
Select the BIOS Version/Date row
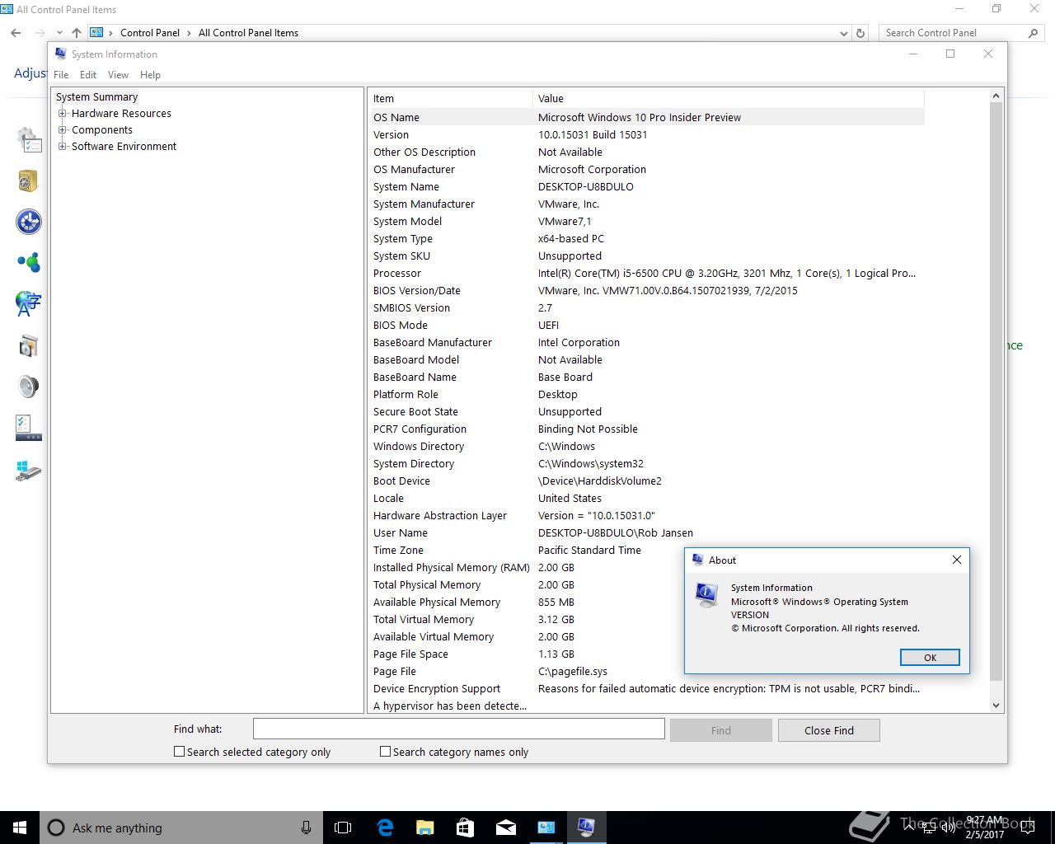646,290
